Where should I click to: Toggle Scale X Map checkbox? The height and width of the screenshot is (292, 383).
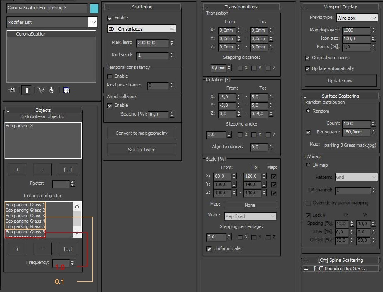pos(274,176)
